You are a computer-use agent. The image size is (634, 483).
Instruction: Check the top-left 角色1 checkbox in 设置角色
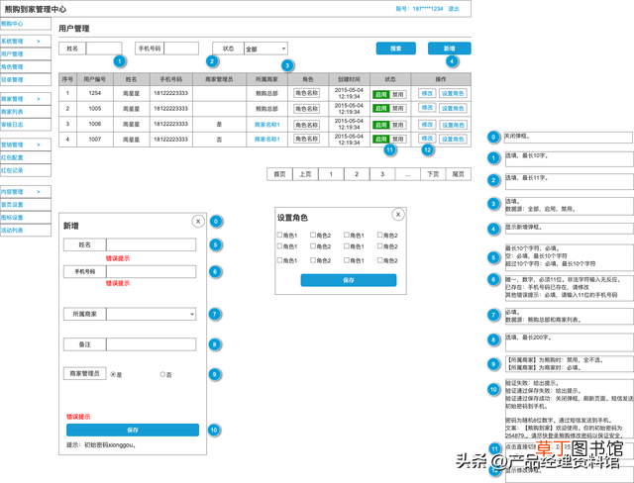point(279,235)
